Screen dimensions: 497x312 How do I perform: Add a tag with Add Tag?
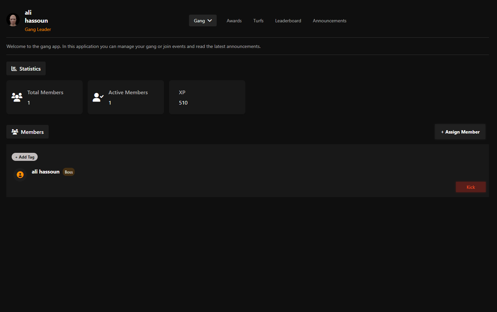click(25, 157)
